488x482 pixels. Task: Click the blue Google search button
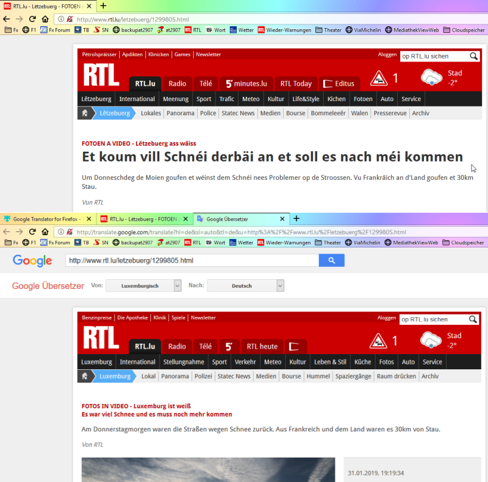[331, 260]
